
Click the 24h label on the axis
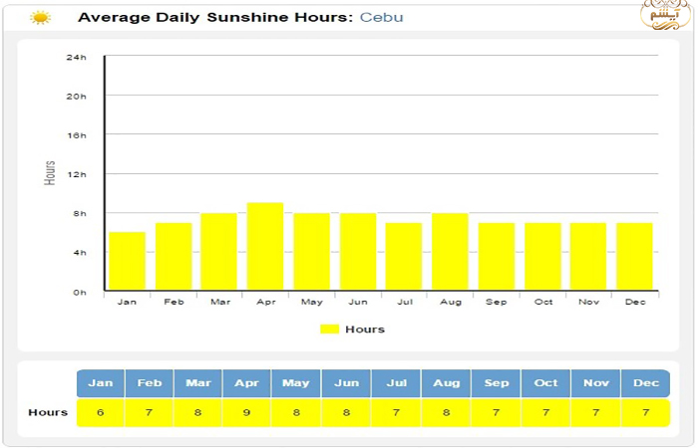pyautogui.click(x=77, y=57)
